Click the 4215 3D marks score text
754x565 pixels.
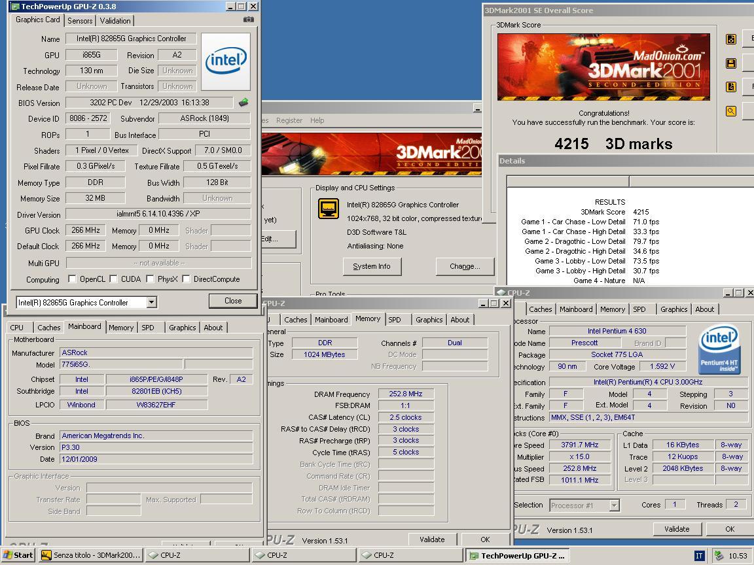(x=613, y=144)
